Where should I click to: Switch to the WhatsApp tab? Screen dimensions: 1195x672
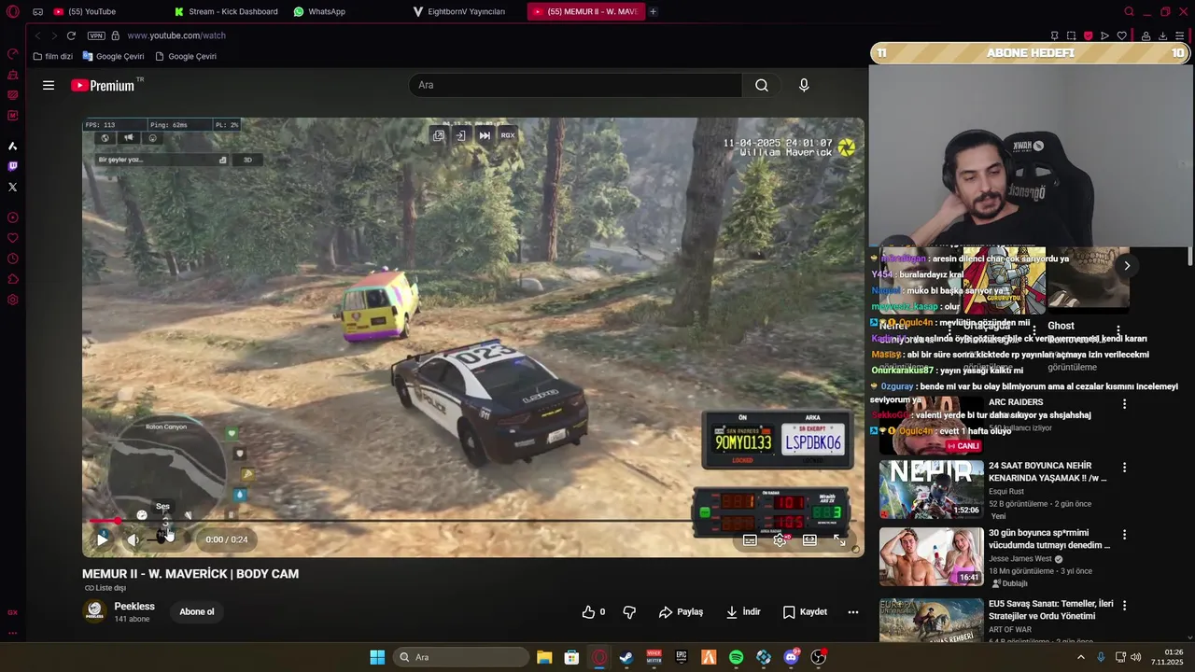pyautogui.click(x=319, y=11)
